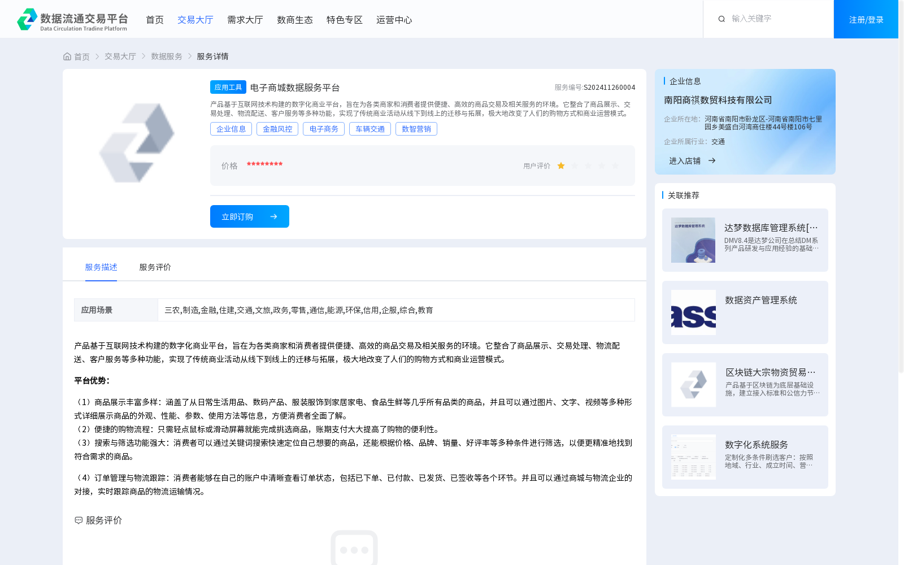Viewport: 904px width, 565px height.
Task: Click the fifth rating star
Action: [x=615, y=166]
